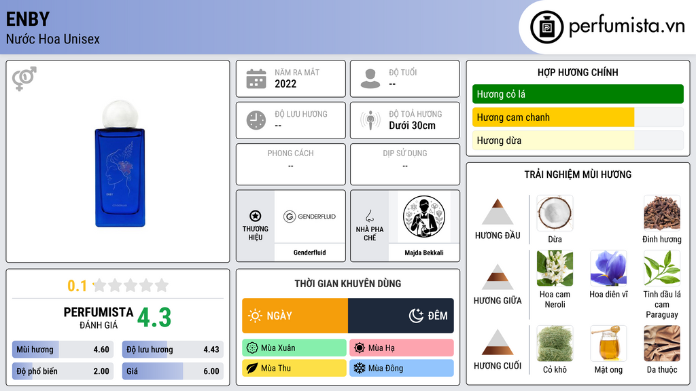Select the Đêm nighttime bar

(x=401, y=316)
